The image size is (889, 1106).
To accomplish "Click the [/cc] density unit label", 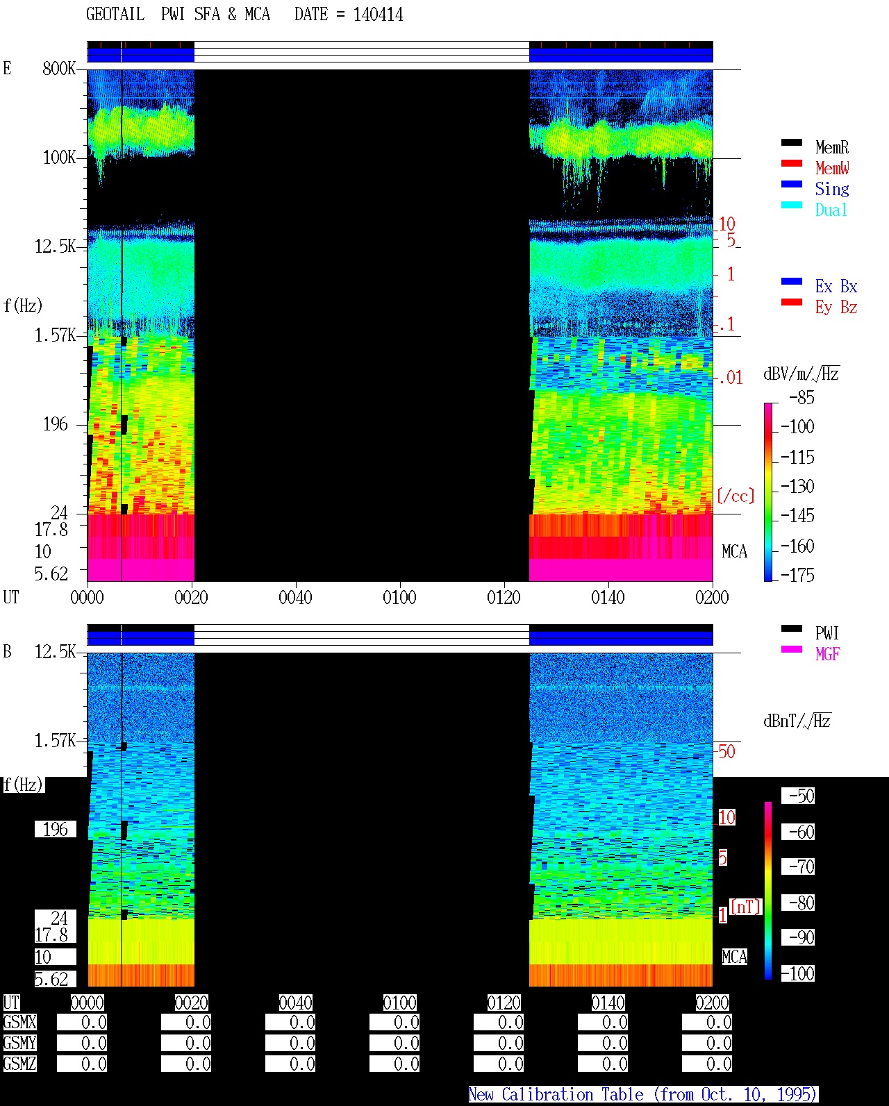I will (x=736, y=496).
